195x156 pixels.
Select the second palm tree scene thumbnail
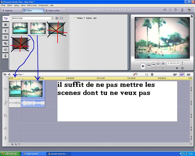coord(38,28)
